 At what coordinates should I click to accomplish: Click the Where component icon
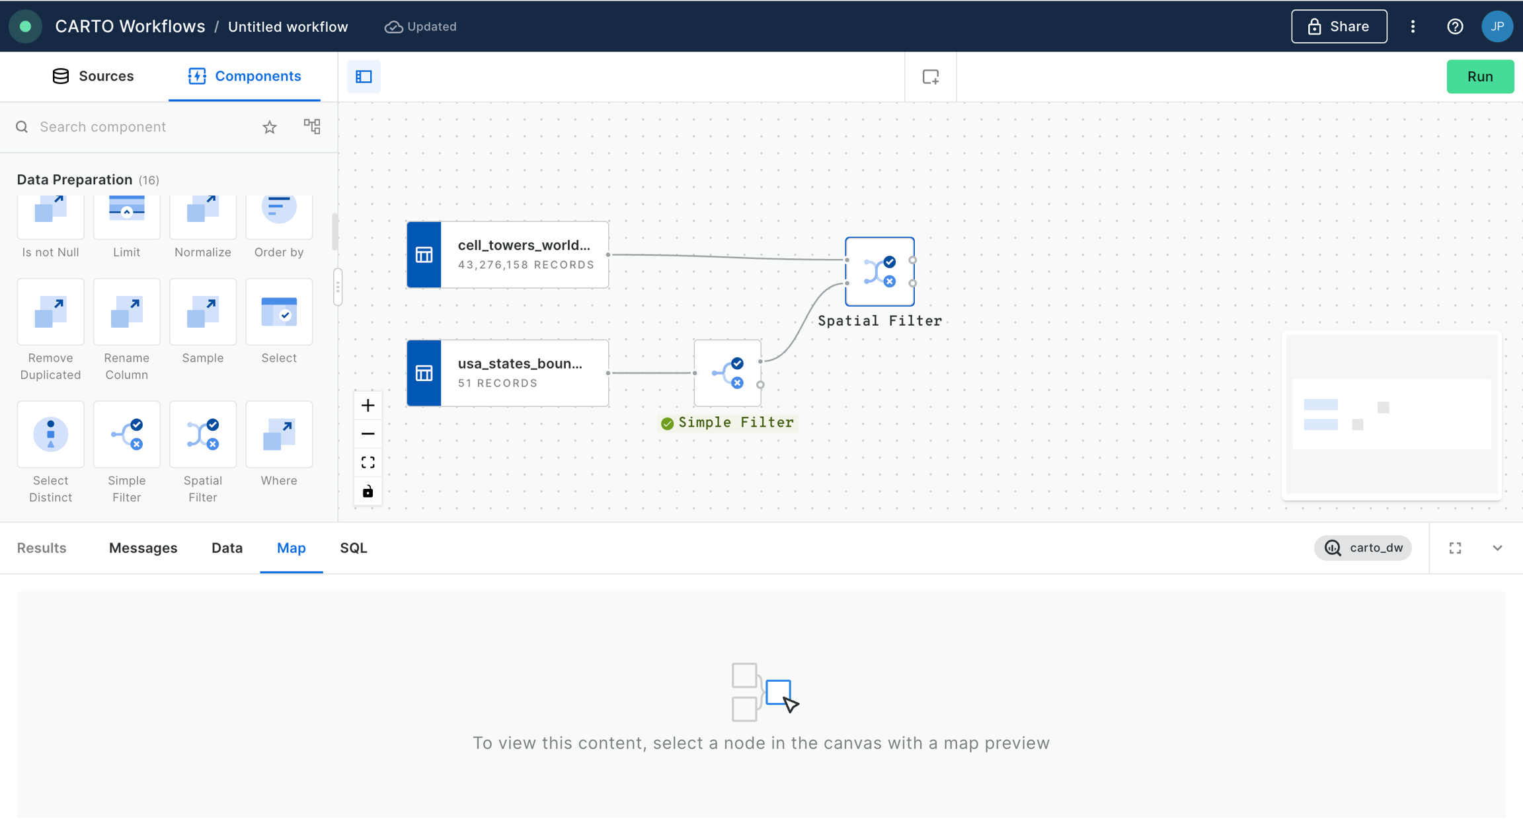[278, 435]
